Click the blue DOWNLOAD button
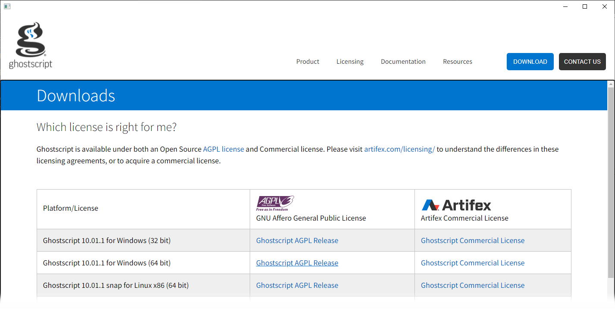This screenshot has height=318, width=615. [530, 61]
